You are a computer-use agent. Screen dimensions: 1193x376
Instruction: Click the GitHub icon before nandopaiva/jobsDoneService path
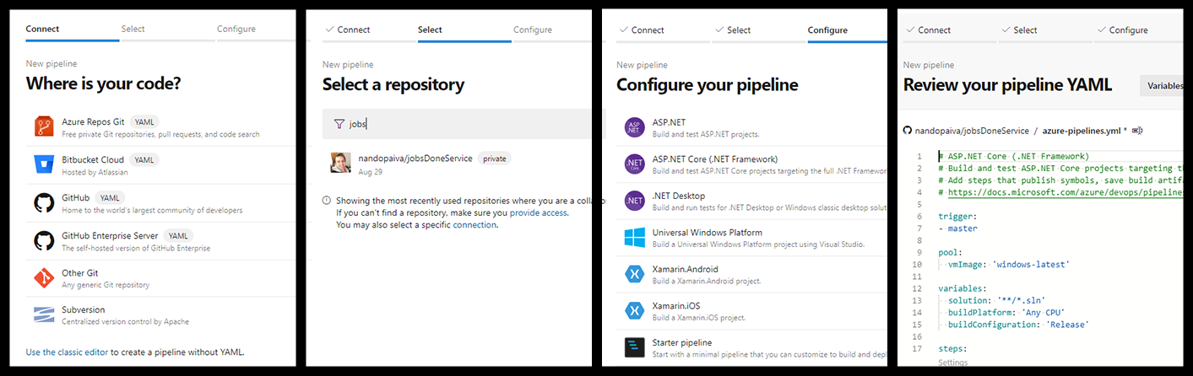908,131
